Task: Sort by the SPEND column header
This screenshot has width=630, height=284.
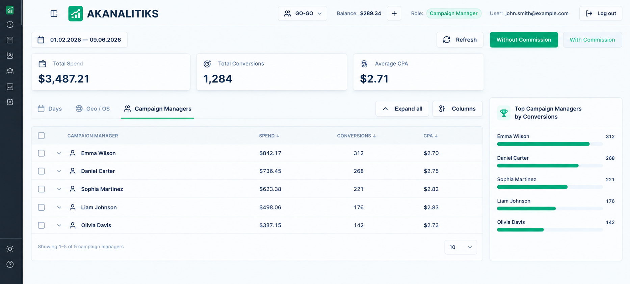Action: (x=269, y=136)
